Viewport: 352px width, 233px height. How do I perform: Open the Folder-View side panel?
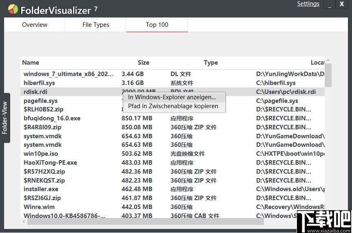pos(5,118)
